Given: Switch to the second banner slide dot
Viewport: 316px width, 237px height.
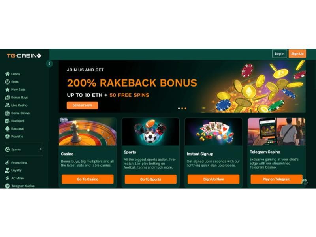Looking at the screenshot, I should point(182,108).
